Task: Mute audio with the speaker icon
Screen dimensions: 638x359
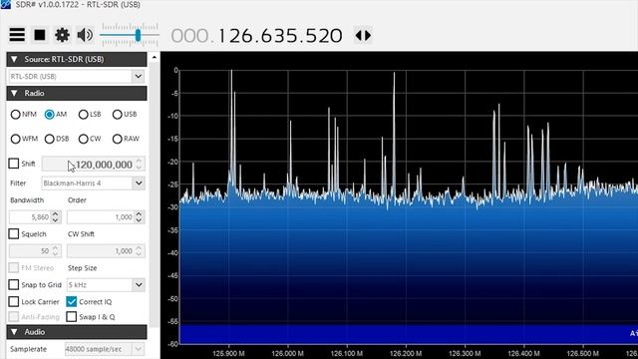Action: pos(85,35)
